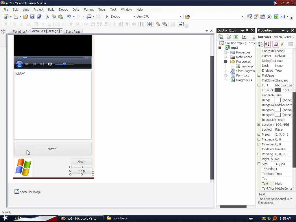Click the Help button on form
This screenshot has height=222, width=296.
pos(82,171)
